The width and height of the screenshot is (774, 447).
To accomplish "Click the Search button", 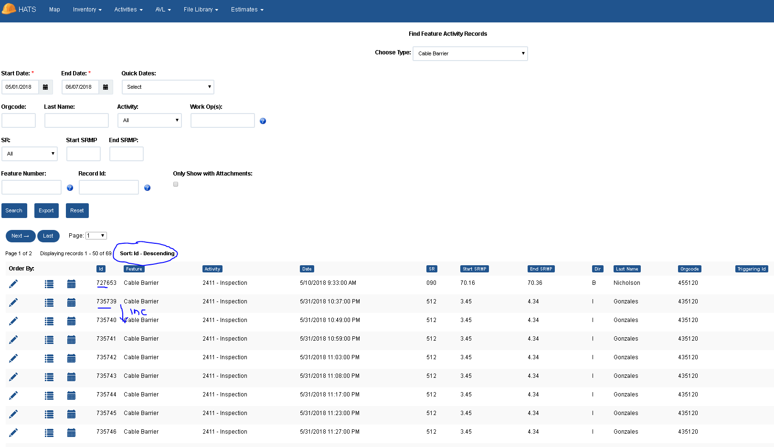I will [x=14, y=210].
